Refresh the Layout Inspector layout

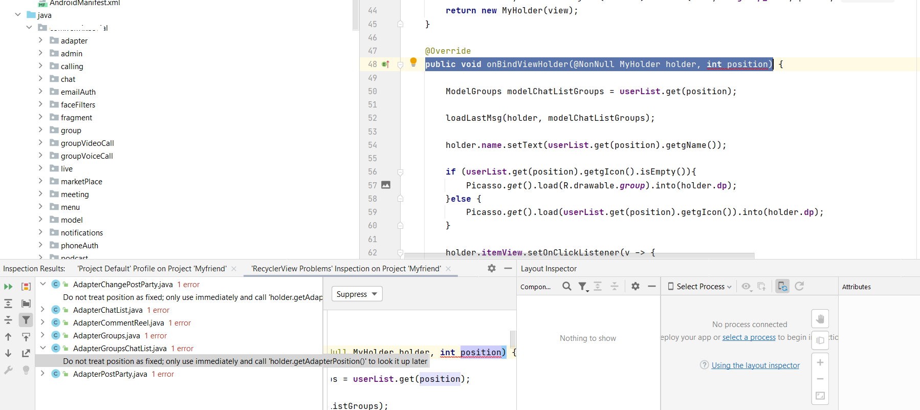pyautogui.click(x=799, y=287)
